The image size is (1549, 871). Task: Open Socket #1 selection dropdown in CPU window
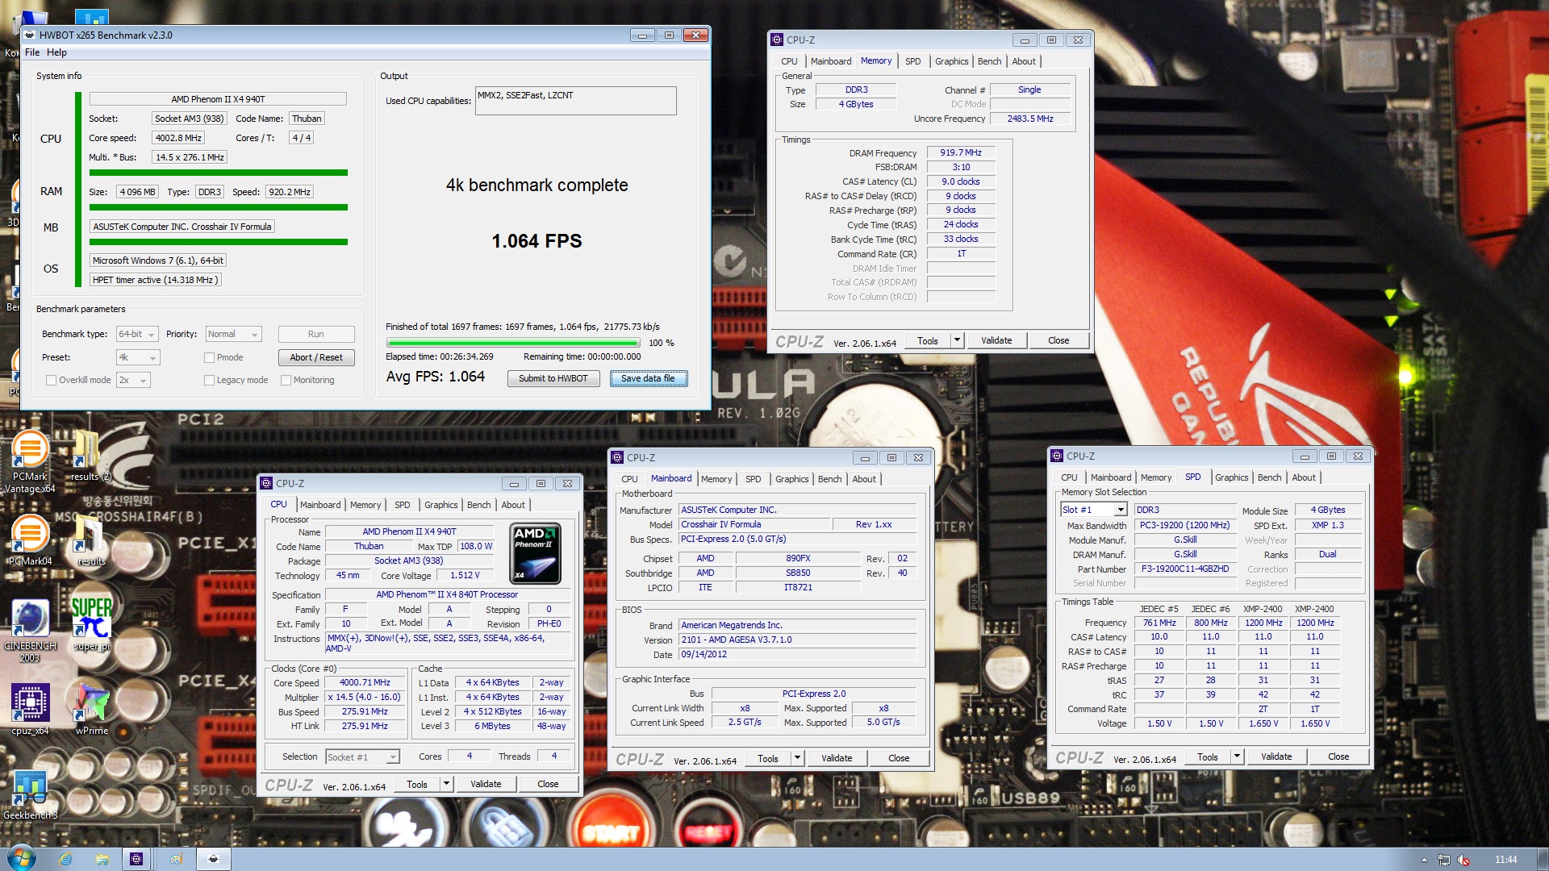click(x=362, y=757)
